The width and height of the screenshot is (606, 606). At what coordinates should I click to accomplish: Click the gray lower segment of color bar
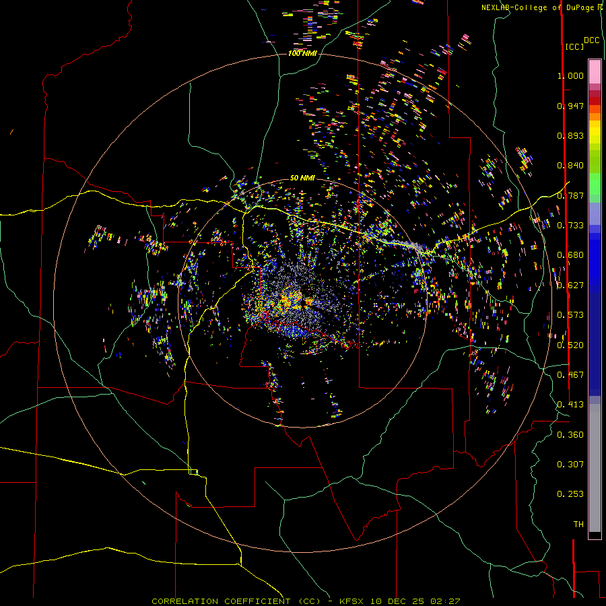coord(595,468)
